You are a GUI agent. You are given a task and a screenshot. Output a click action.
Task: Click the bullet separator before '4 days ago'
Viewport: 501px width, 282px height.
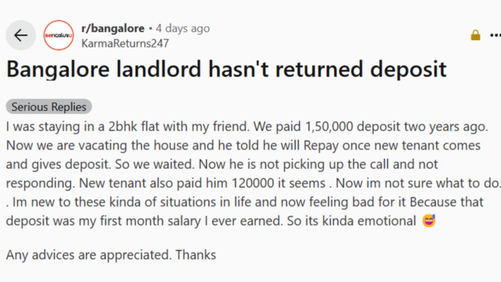(150, 29)
